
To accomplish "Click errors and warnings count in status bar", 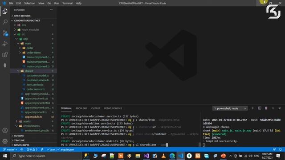I will tap(32, 149).
